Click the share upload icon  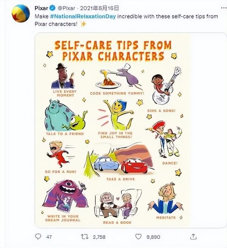193,237
